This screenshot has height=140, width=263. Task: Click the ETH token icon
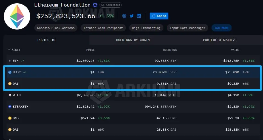pyautogui.click(x=10, y=61)
